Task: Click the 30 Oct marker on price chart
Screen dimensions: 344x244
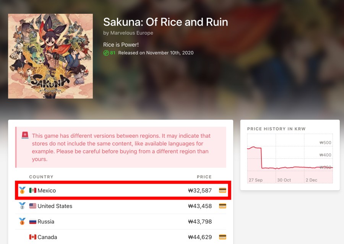Action: coord(284,180)
